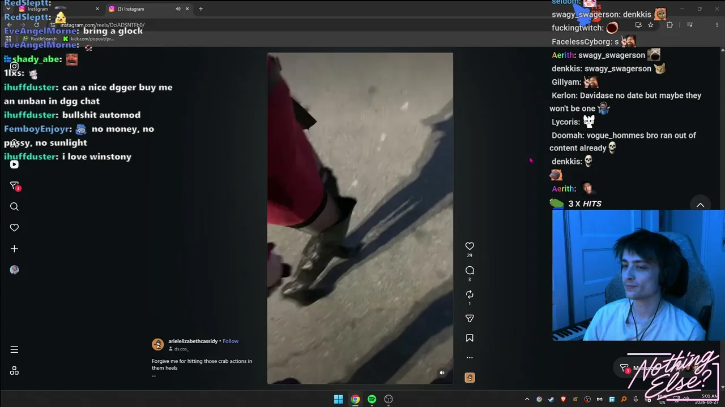Open a new browser tab

pyautogui.click(x=201, y=9)
